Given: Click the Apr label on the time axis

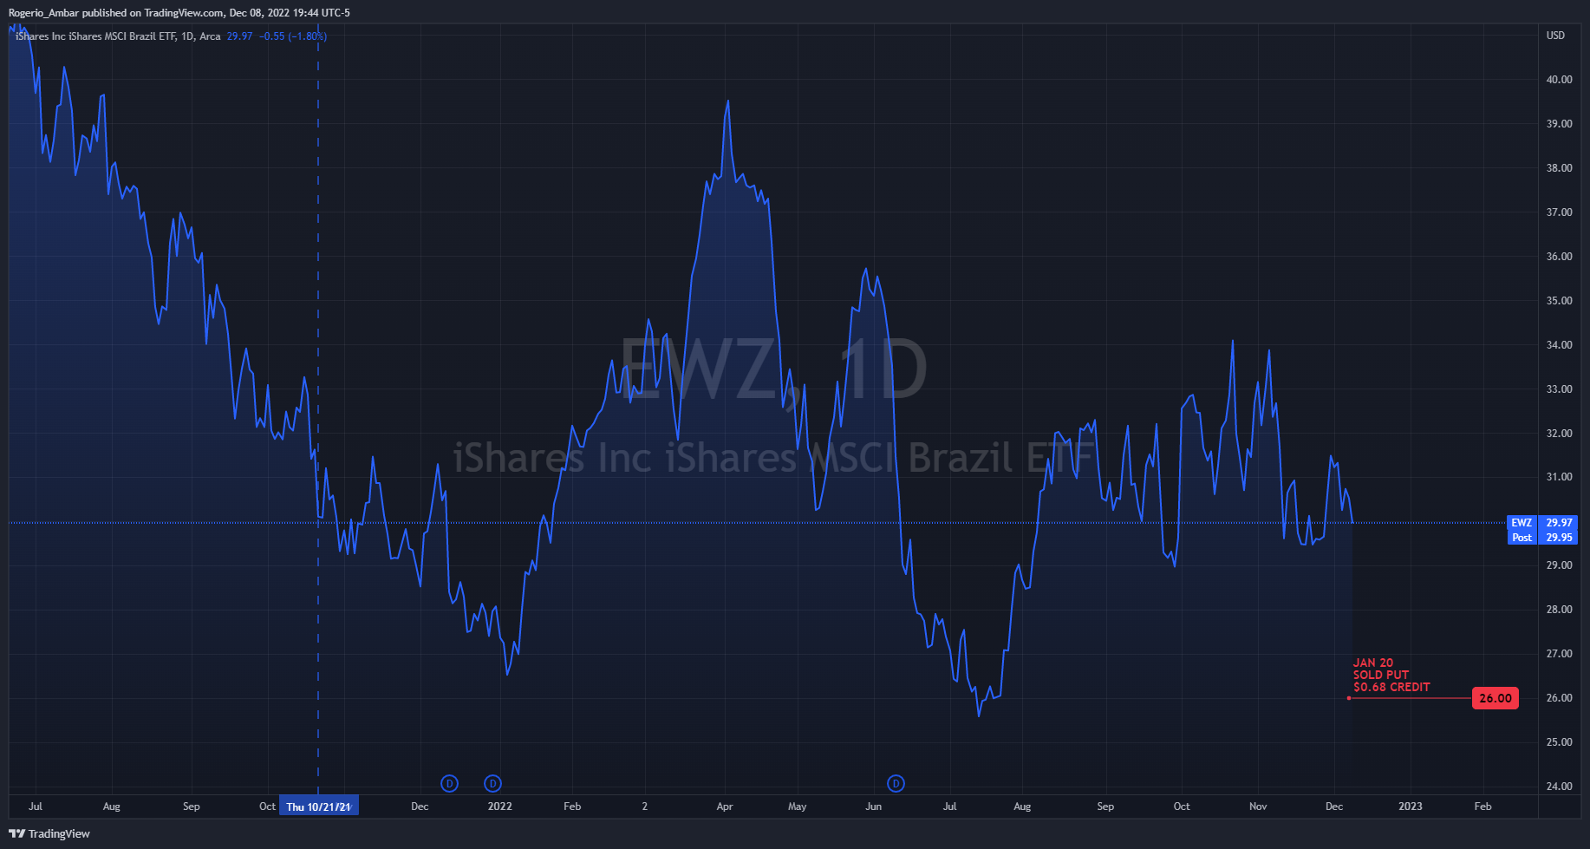Looking at the screenshot, I should pos(725,807).
